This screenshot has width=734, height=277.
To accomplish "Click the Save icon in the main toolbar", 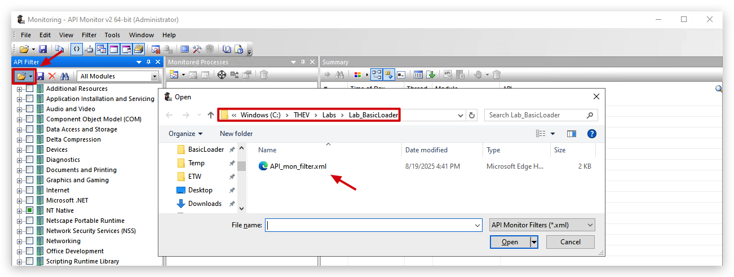I will click(42, 49).
